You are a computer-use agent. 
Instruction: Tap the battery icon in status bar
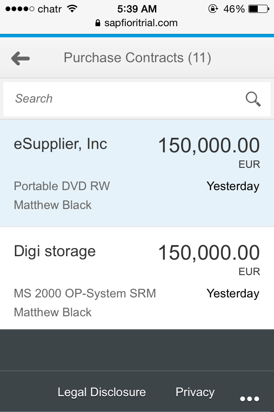(259, 9)
